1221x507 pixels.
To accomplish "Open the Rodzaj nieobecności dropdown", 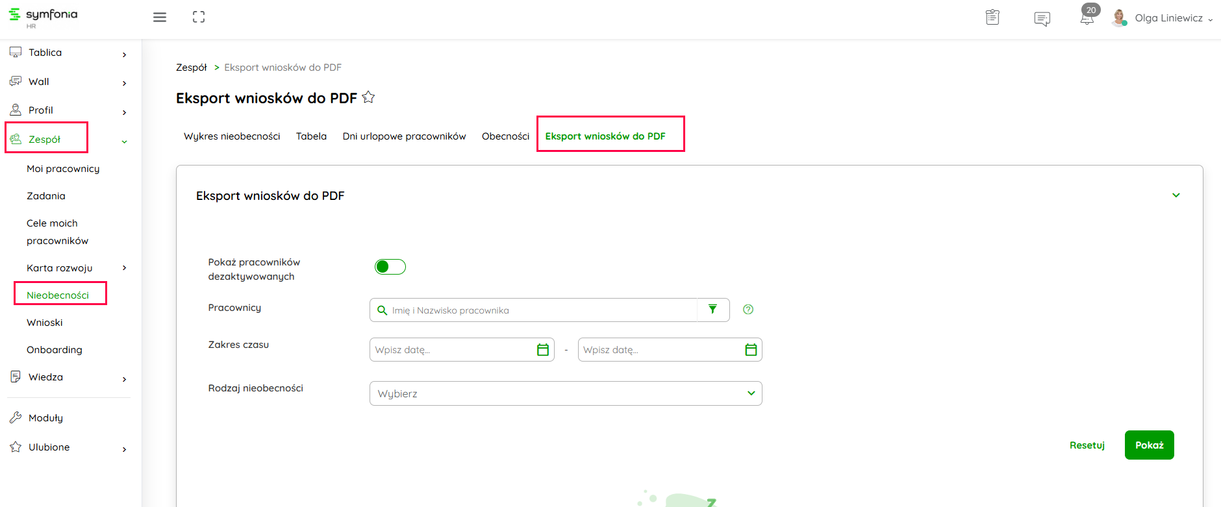I will (565, 393).
